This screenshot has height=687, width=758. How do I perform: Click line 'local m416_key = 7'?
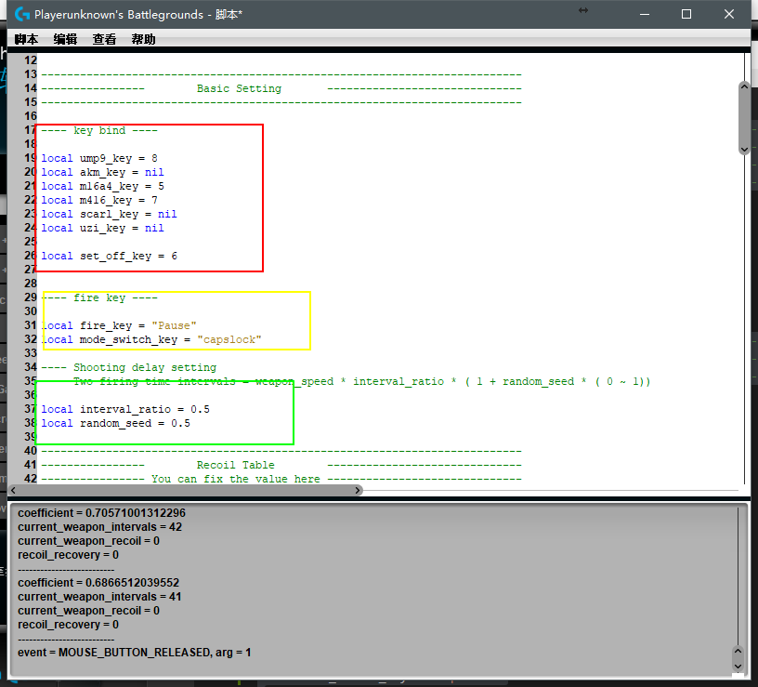click(x=99, y=200)
